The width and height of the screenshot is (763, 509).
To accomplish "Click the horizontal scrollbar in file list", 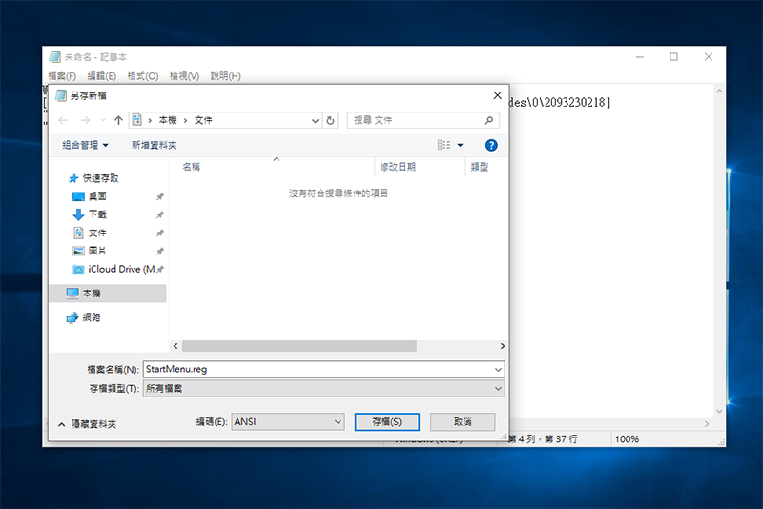I will [299, 346].
